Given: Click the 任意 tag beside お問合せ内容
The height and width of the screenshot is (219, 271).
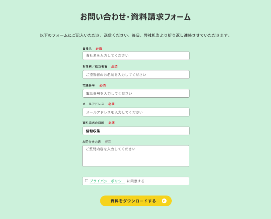Looking at the screenshot, I should coord(108,142).
